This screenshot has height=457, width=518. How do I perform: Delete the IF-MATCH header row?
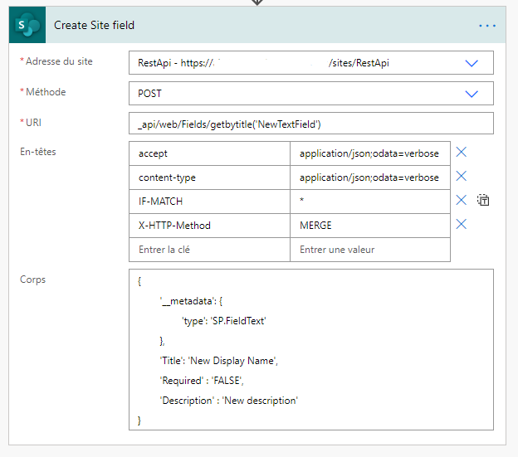click(x=462, y=200)
